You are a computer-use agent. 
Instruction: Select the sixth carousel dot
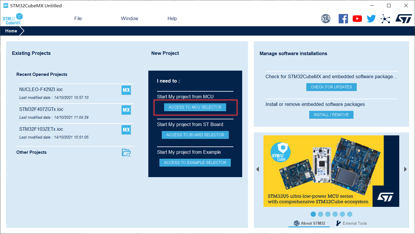350,214
